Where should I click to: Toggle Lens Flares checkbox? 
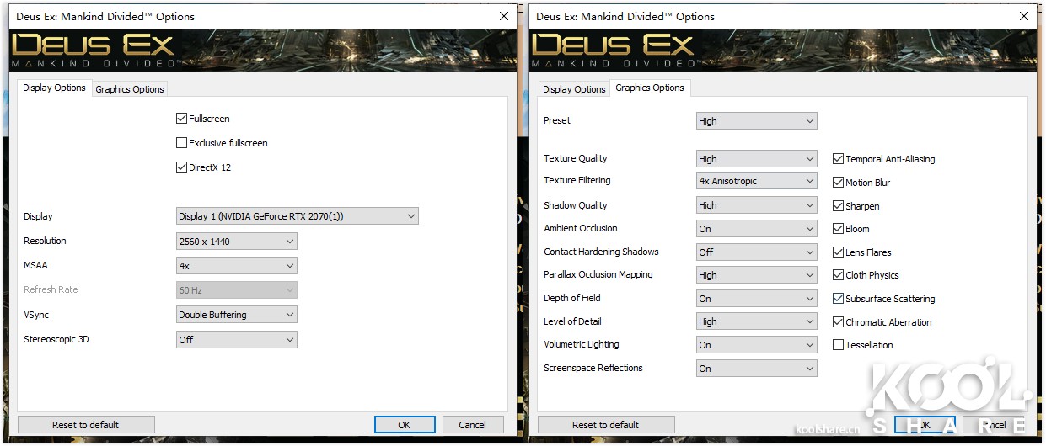coord(838,252)
